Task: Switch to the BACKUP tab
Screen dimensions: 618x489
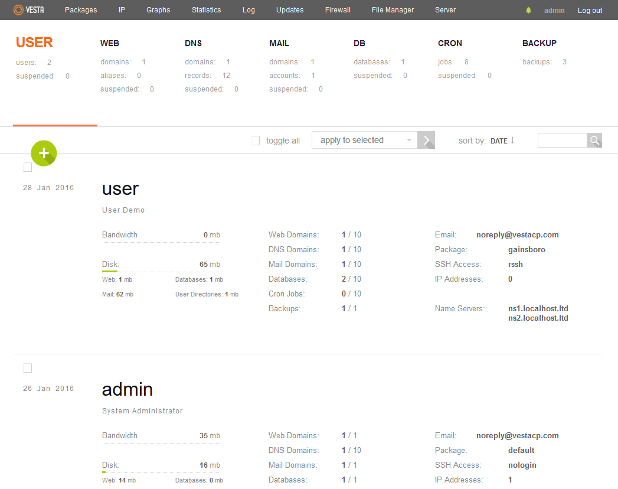Action: coord(539,43)
